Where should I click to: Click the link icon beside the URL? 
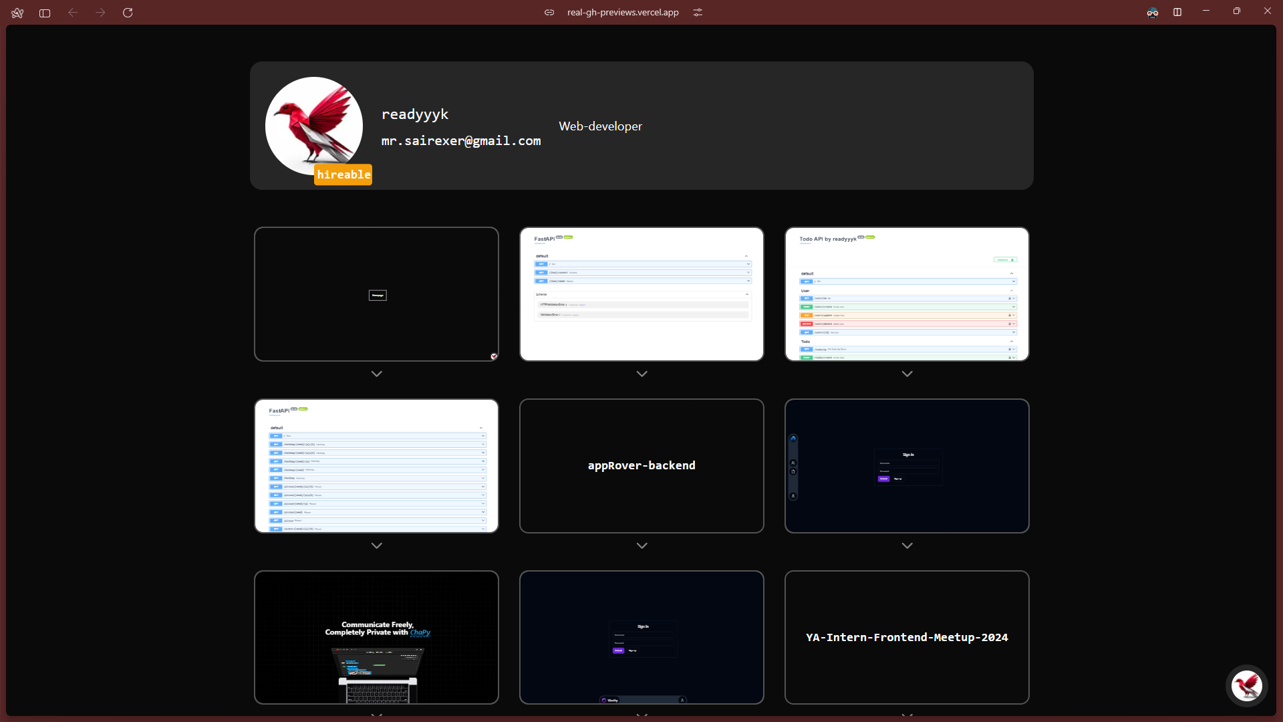point(549,13)
